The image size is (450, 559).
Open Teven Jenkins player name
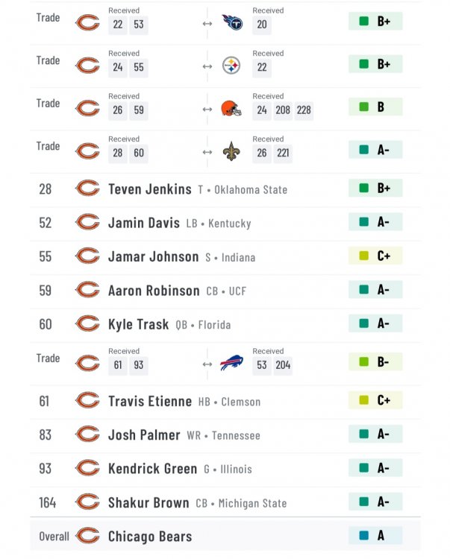[x=150, y=189]
